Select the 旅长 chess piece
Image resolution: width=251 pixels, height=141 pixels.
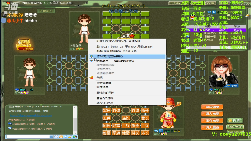click(x=135, y=126)
